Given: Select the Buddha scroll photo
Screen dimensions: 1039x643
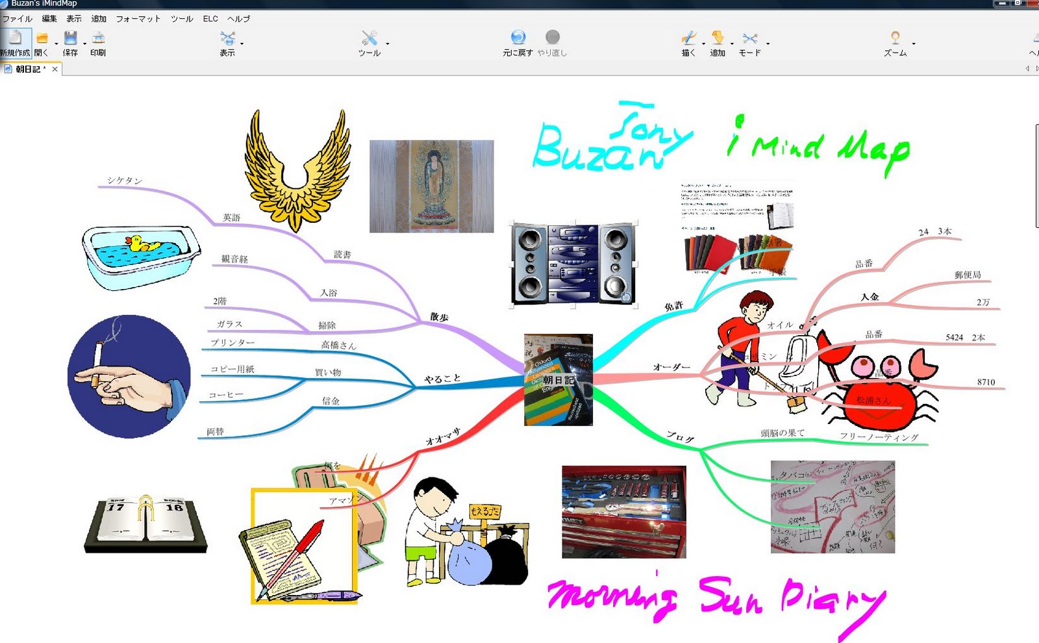Looking at the screenshot, I should [x=432, y=186].
